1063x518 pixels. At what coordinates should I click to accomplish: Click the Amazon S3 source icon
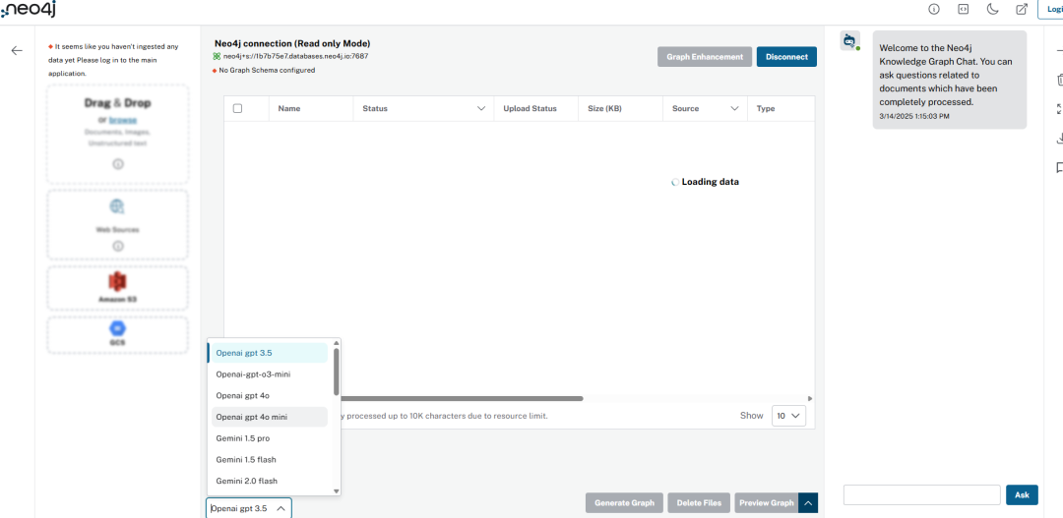117,280
